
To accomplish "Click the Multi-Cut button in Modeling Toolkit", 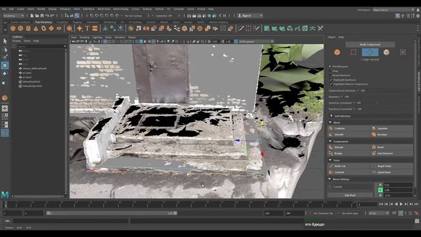I will coord(349,166).
